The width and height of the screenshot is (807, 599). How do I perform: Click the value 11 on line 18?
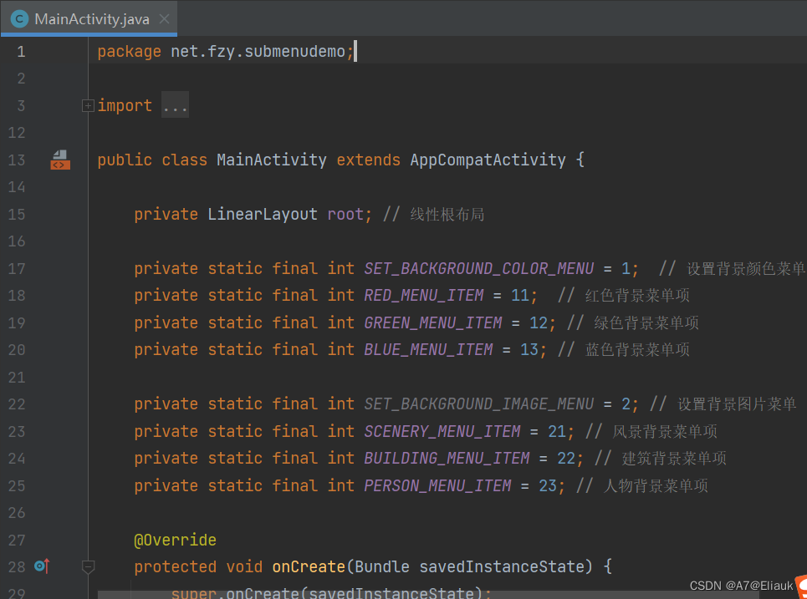click(x=520, y=296)
